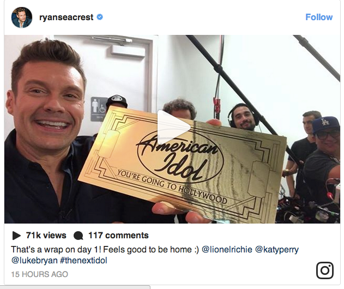Click the Instagram logo icon
The height and width of the screenshot is (289, 344).
click(325, 270)
